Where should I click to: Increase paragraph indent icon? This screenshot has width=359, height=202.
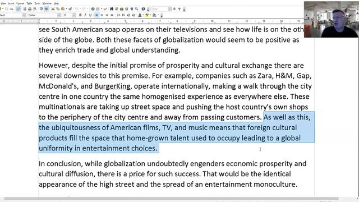(134, 15)
